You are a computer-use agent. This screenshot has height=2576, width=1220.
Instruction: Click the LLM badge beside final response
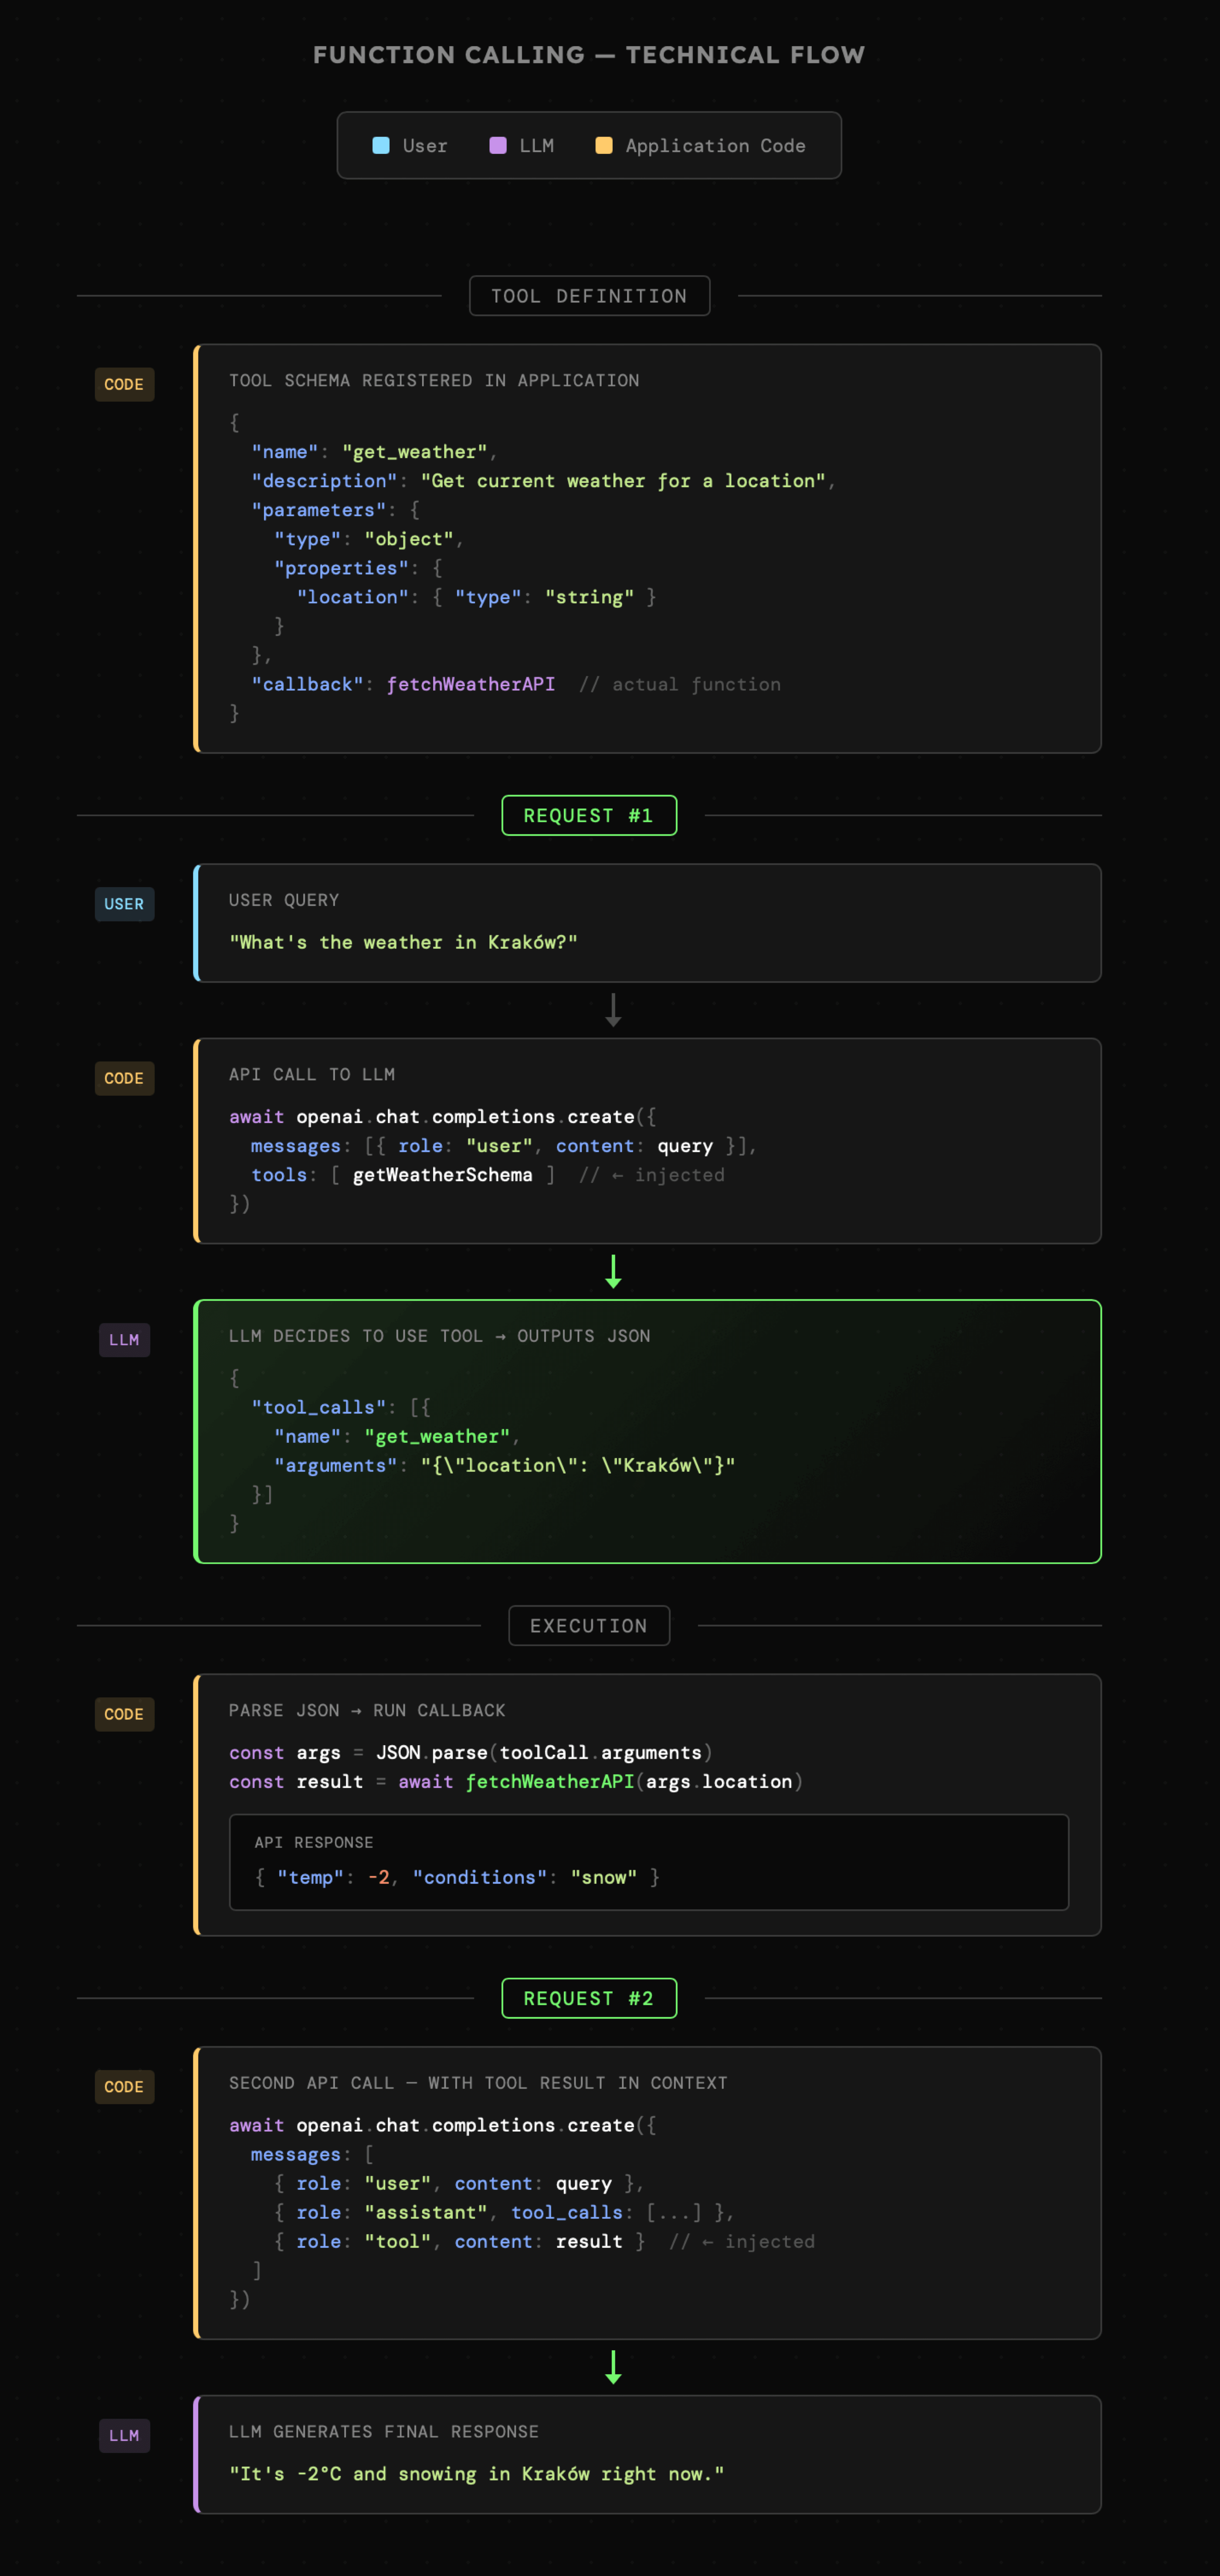124,2436
